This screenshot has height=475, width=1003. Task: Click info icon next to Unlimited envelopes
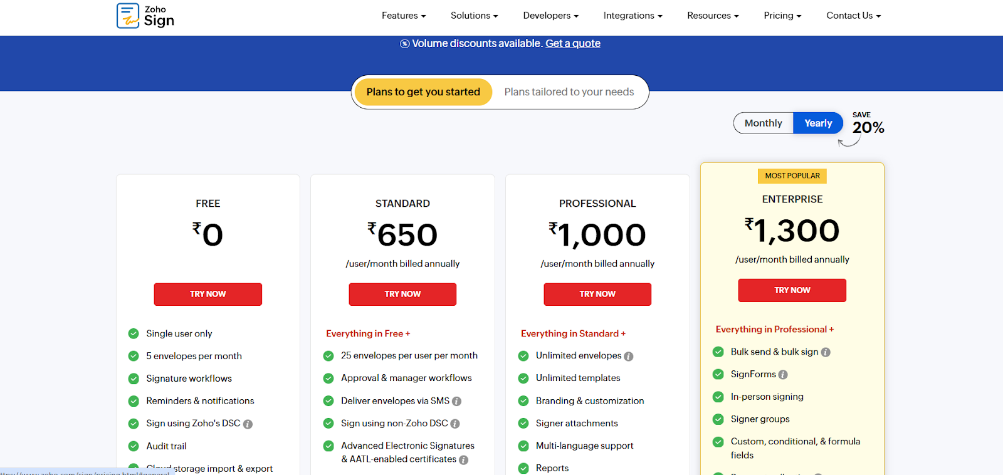click(x=629, y=357)
